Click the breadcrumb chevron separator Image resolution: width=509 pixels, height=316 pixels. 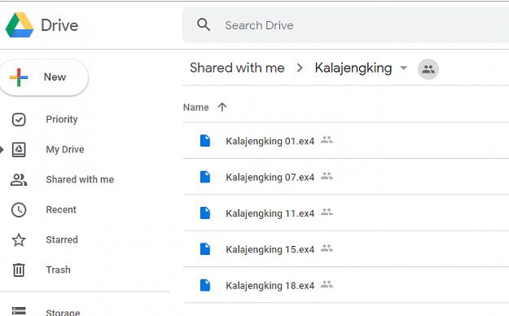(300, 68)
